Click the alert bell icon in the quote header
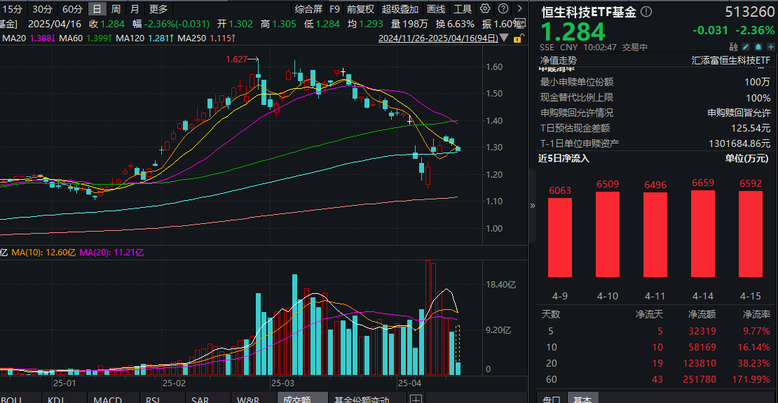The width and height of the screenshot is (778, 403). pos(758,46)
